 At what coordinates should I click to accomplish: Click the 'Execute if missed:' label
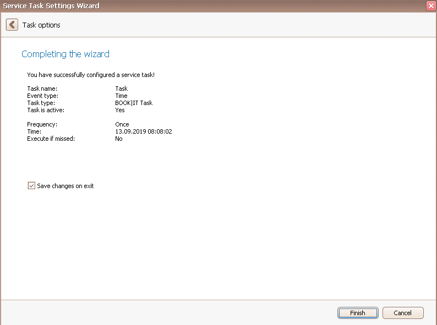click(51, 139)
